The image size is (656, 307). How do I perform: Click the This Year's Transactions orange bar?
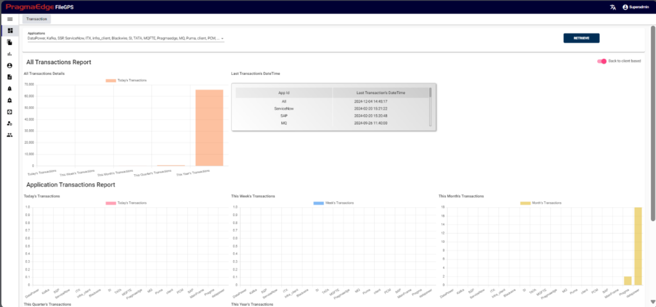(209, 128)
